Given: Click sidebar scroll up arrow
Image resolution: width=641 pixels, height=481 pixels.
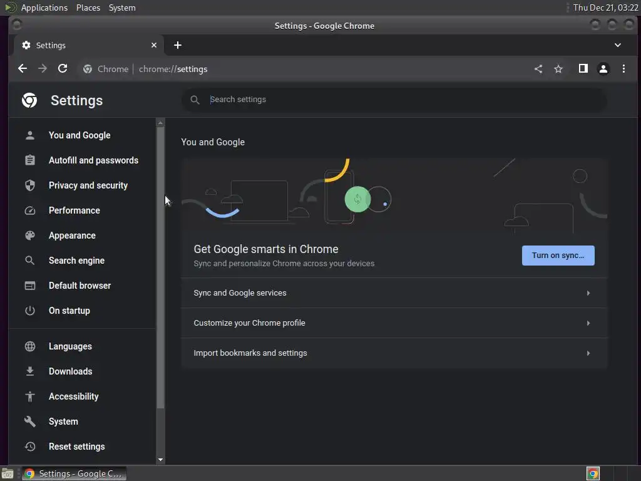Looking at the screenshot, I should pyautogui.click(x=161, y=122).
